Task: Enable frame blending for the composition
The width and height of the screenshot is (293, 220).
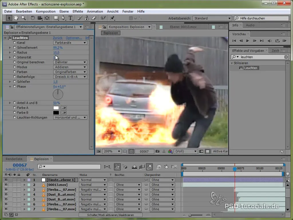Action: (x=142, y=167)
